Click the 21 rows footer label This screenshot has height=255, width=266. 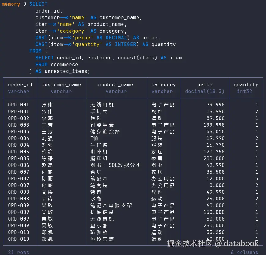click(19, 252)
